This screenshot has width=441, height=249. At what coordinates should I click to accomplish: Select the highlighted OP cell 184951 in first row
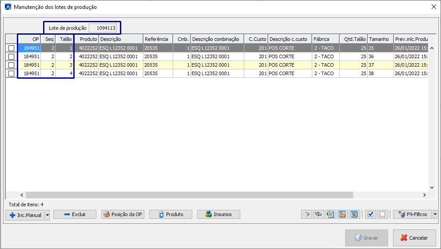tap(29, 48)
